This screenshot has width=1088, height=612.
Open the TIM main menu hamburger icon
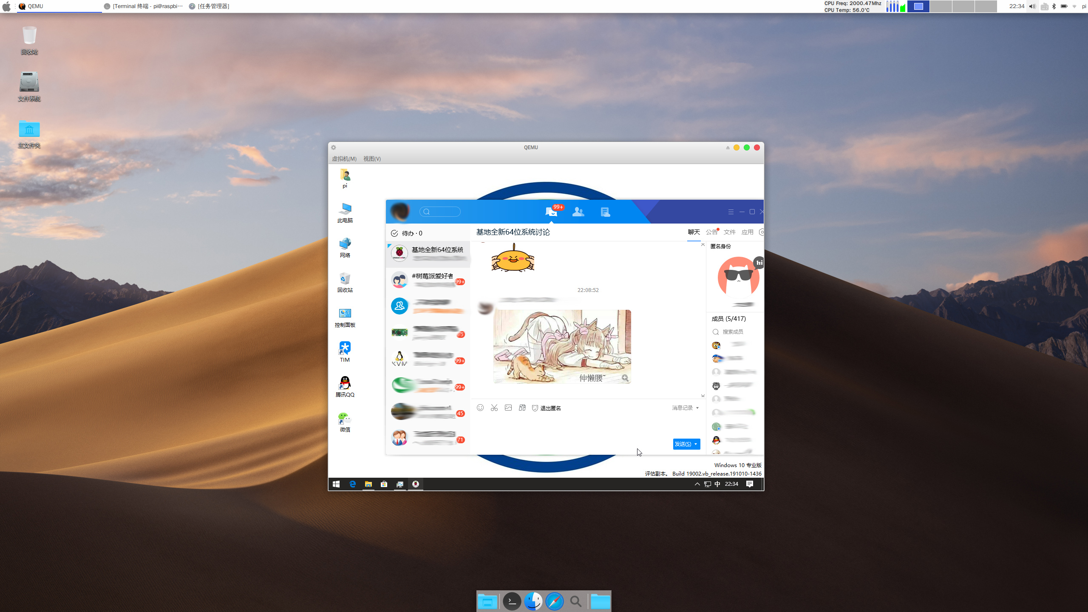(731, 212)
